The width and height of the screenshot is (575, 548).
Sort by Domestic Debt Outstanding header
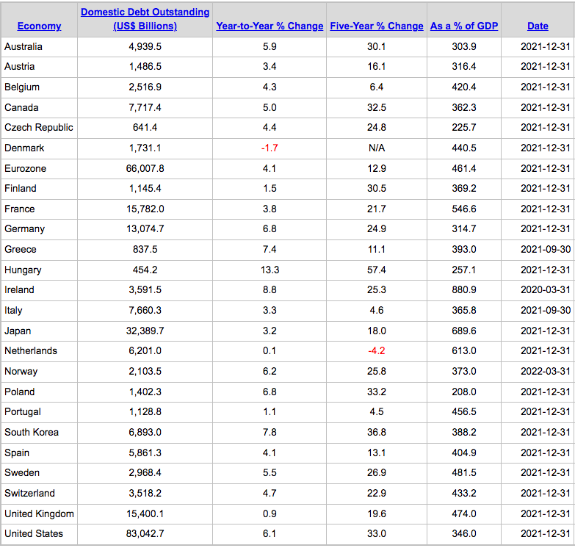tap(145, 19)
